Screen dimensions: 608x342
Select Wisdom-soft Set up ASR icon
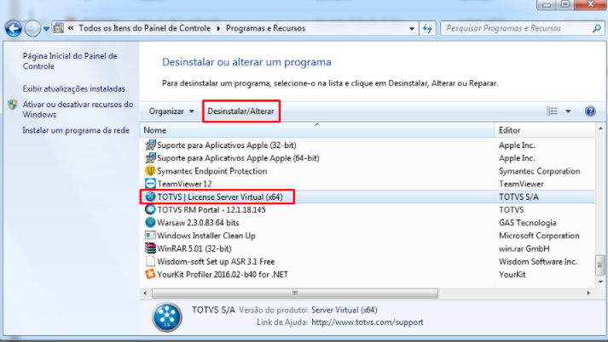[150, 261]
